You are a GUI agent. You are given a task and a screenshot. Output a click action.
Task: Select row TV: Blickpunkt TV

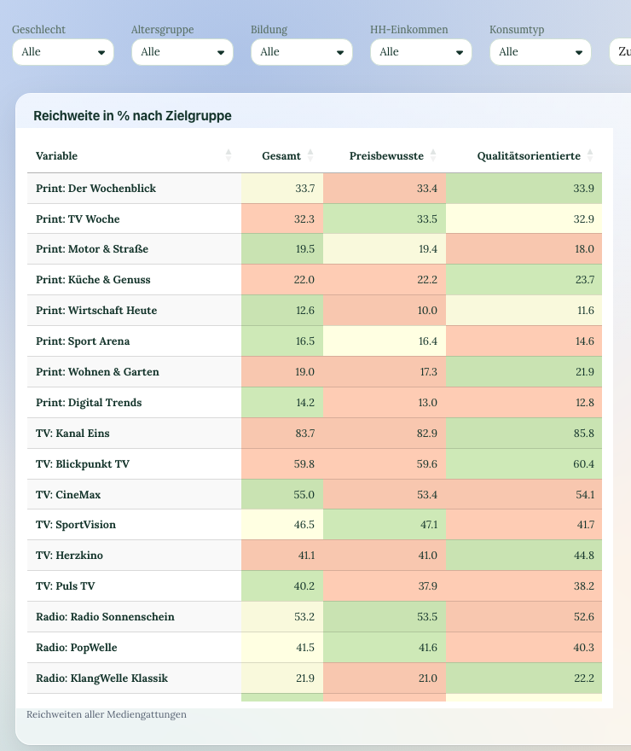(315, 463)
